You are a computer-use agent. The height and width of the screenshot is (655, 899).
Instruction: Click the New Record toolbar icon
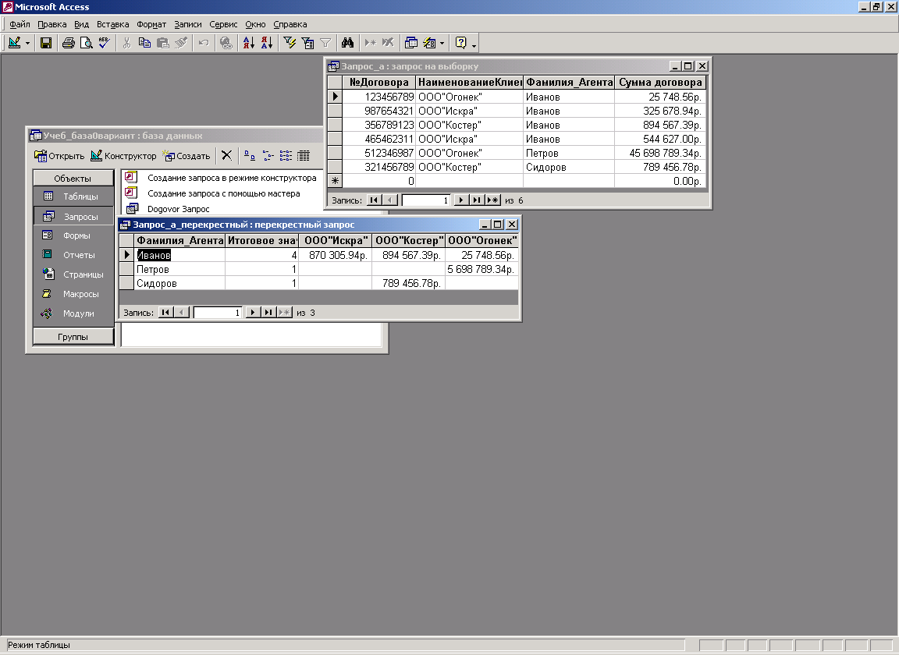[x=371, y=43]
